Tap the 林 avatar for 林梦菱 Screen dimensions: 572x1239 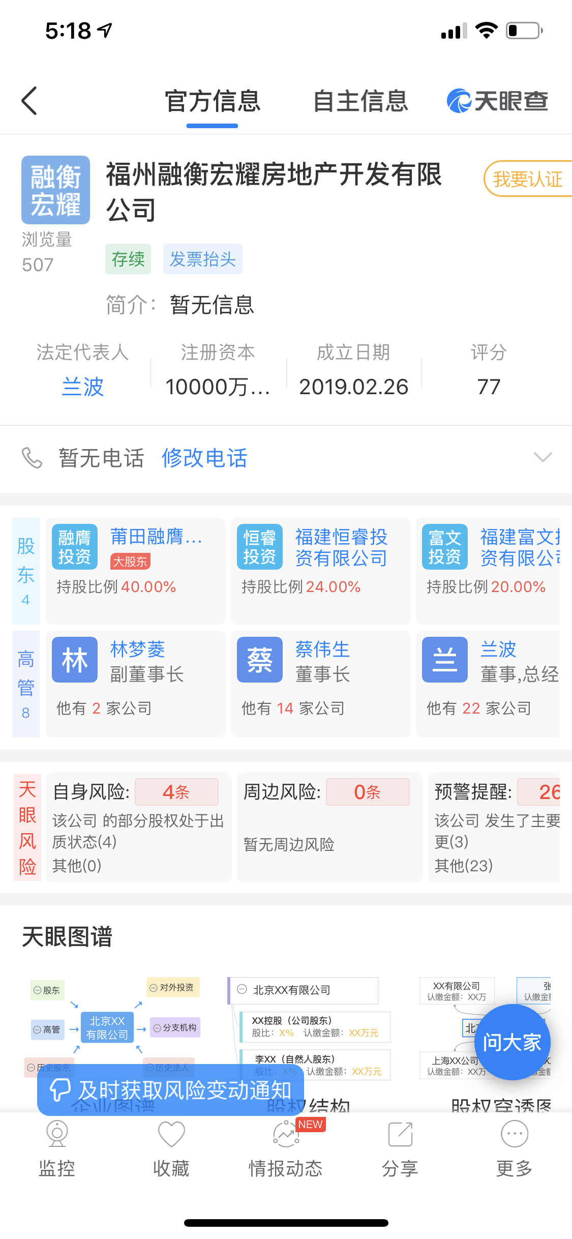pyautogui.click(x=74, y=659)
